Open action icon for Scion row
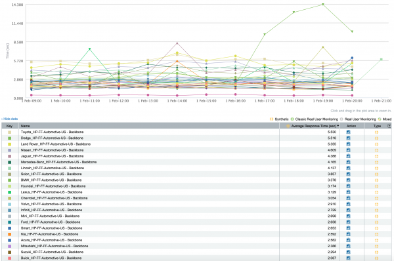This screenshot has width=394, height=261. click(x=348, y=174)
